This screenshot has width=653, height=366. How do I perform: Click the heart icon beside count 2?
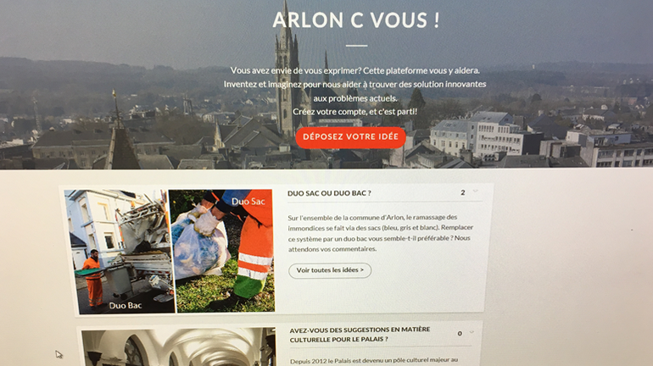(x=476, y=191)
